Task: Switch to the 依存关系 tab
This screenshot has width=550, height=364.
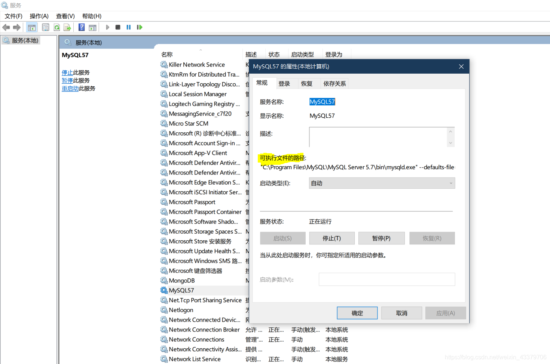Action: coord(334,84)
